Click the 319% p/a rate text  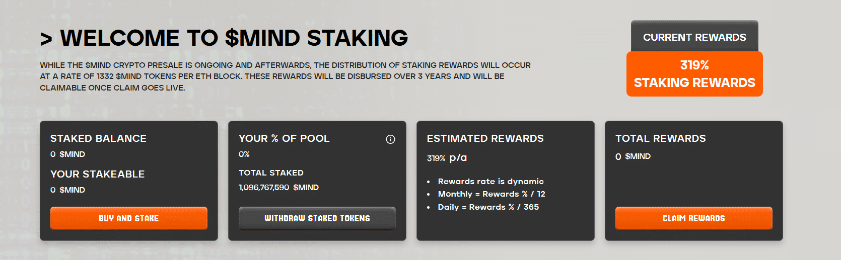click(447, 158)
